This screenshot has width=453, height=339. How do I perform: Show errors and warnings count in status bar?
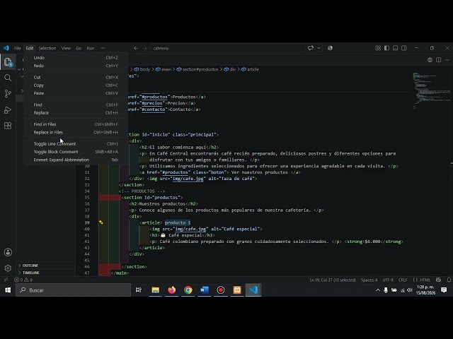[x=23, y=280]
